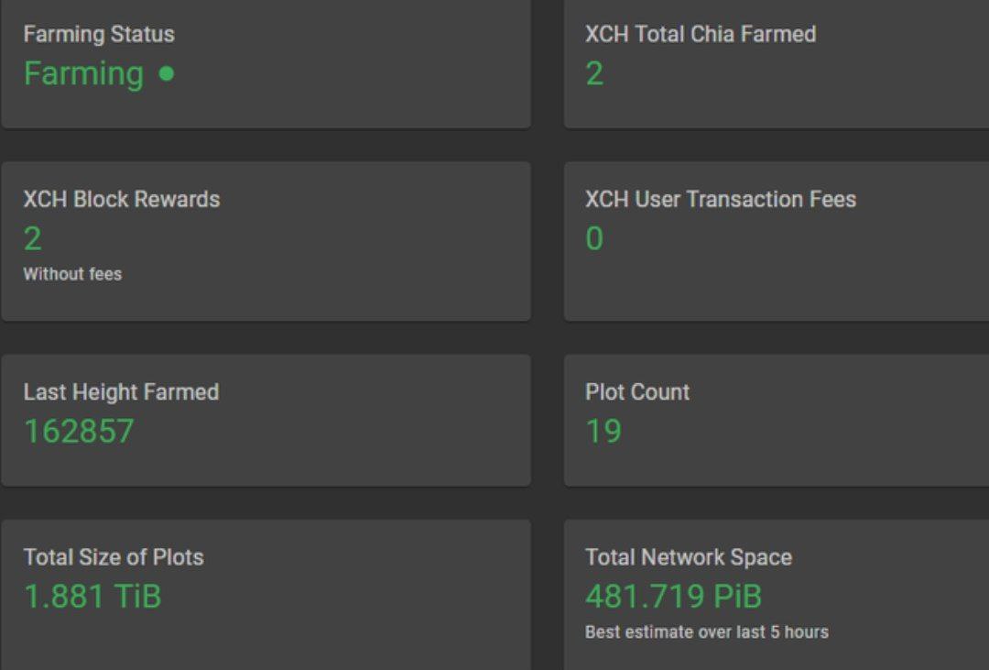989x670 pixels.
Task: Click the Total Chia Farmed value 2
Action: [x=594, y=73]
